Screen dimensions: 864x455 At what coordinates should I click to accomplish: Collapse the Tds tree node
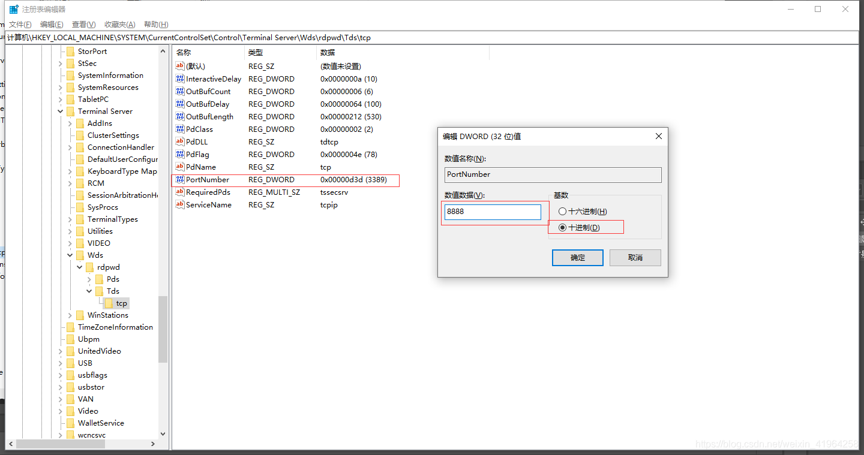[89, 291]
